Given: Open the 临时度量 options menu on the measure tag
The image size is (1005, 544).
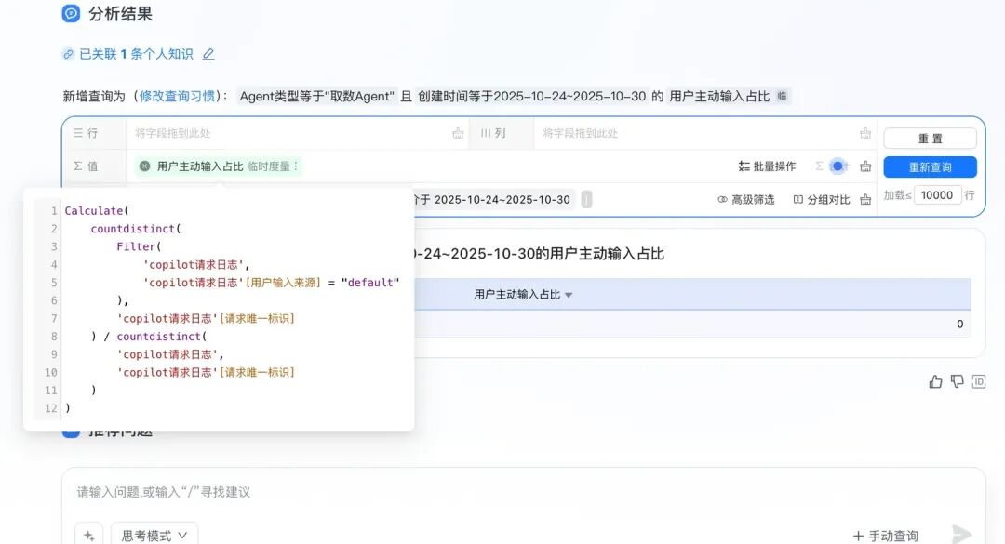Looking at the screenshot, I should coord(296,166).
